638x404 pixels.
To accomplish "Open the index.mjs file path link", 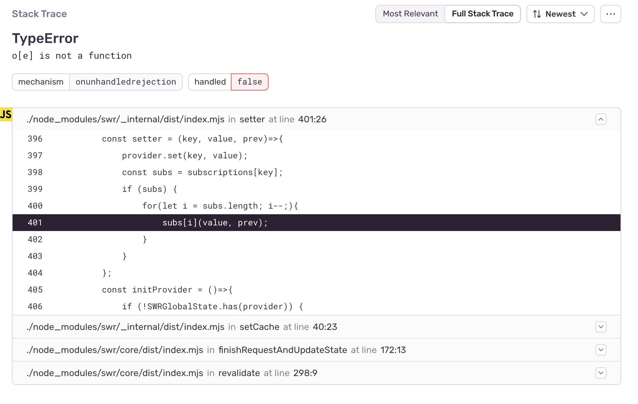I will (x=126, y=119).
